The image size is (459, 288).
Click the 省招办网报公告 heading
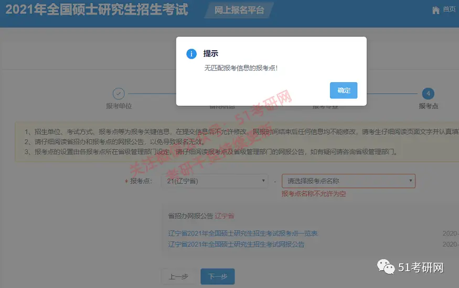[190, 216]
